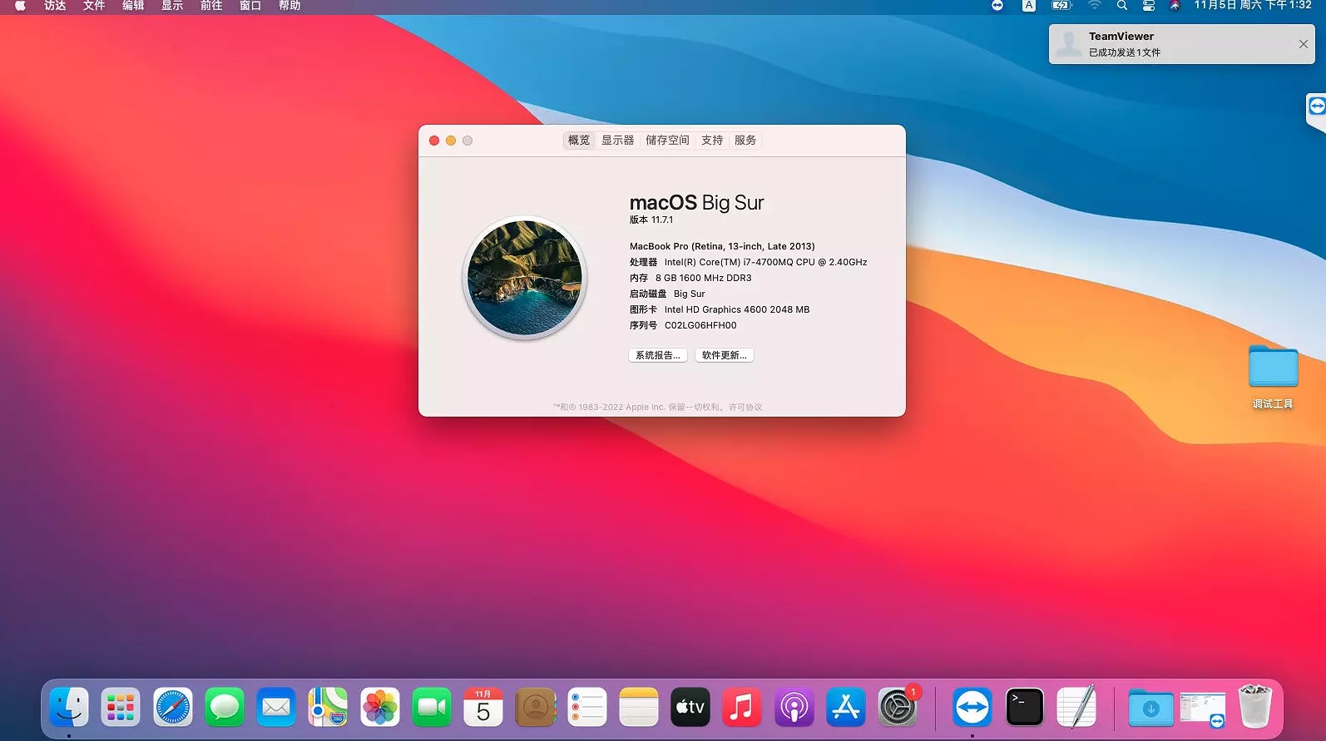Click the 系统报告... button
1326x741 pixels.
pos(658,355)
